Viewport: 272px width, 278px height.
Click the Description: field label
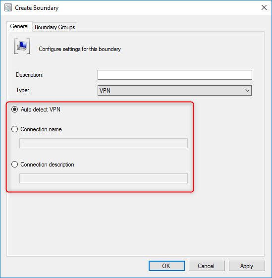[x=30, y=75]
